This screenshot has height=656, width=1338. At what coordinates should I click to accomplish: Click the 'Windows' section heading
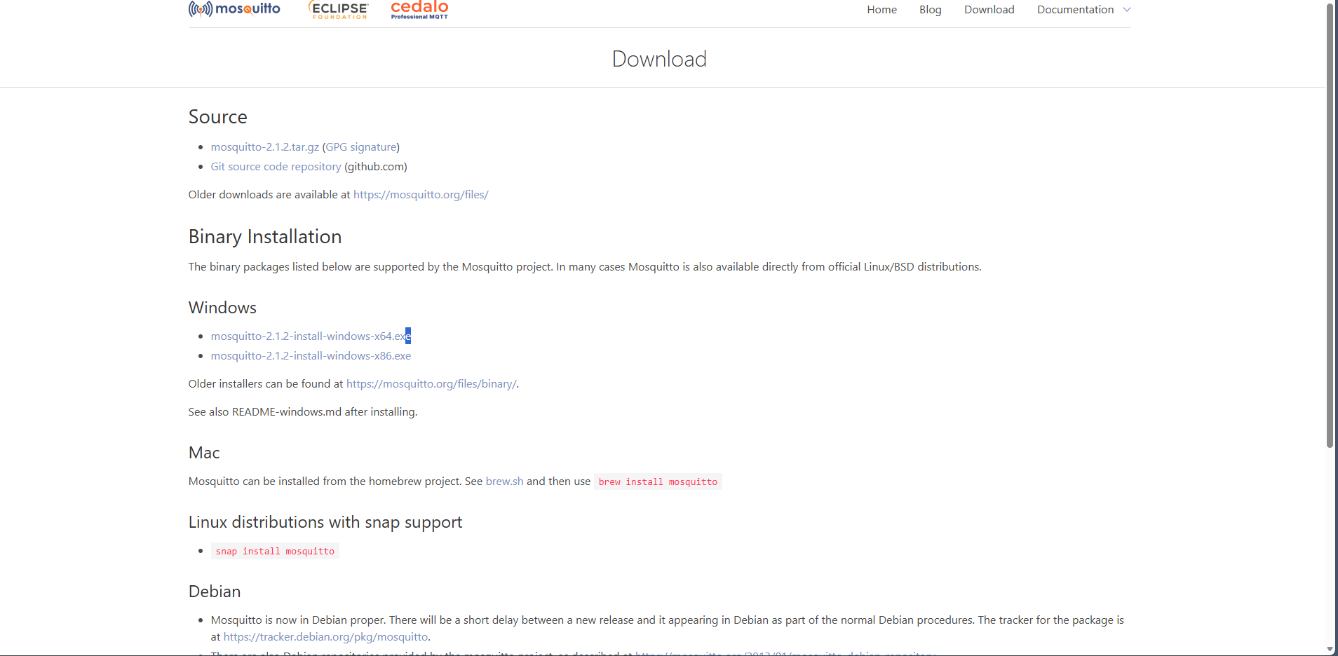click(222, 308)
